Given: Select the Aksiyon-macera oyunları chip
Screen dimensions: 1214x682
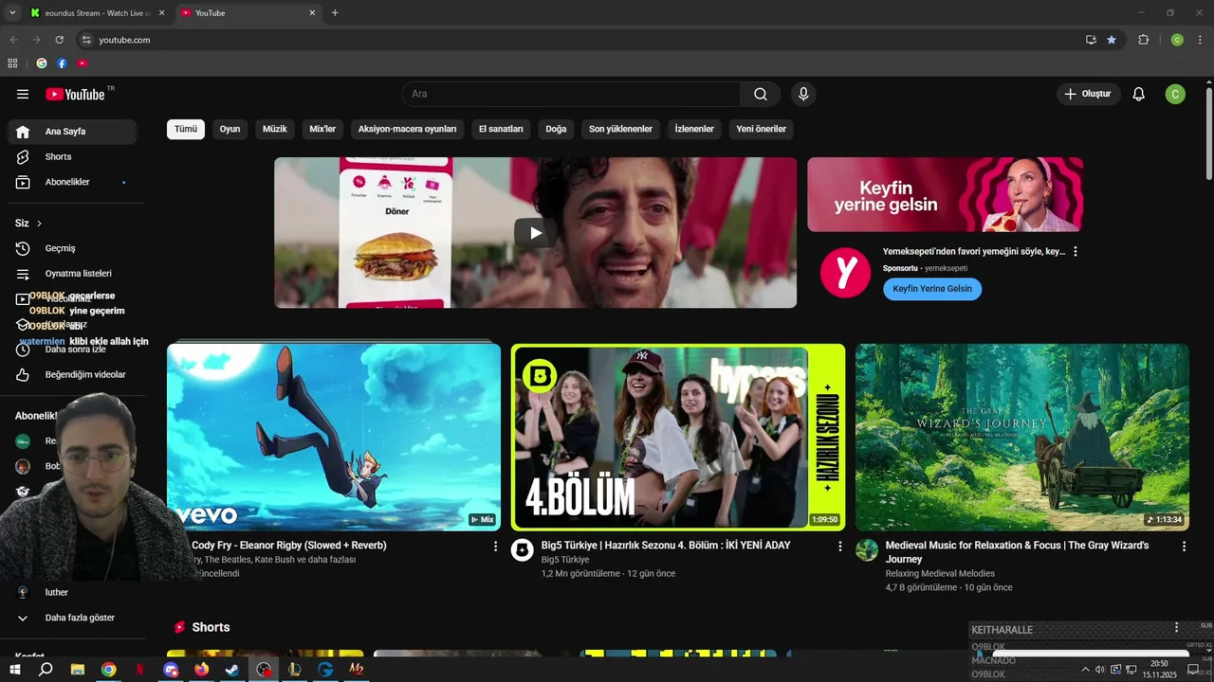Looking at the screenshot, I should point(407,129).
